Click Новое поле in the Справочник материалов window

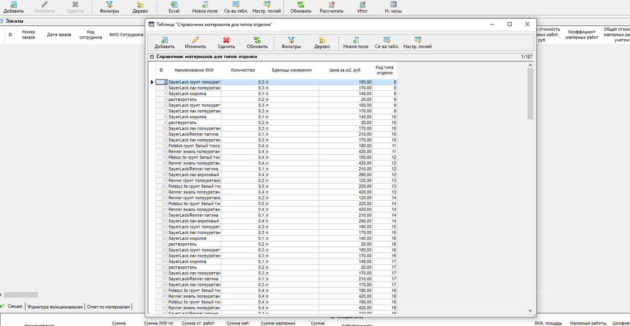(356, 43)
